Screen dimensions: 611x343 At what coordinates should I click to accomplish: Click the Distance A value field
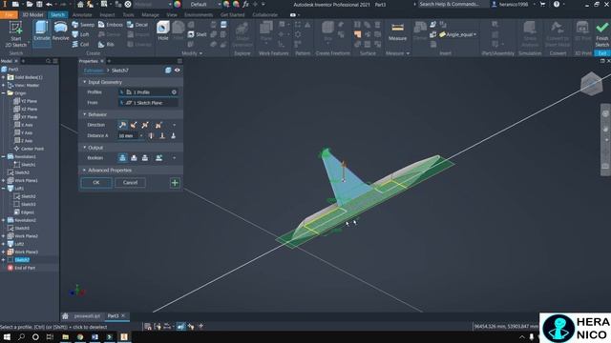pos(128,135)
